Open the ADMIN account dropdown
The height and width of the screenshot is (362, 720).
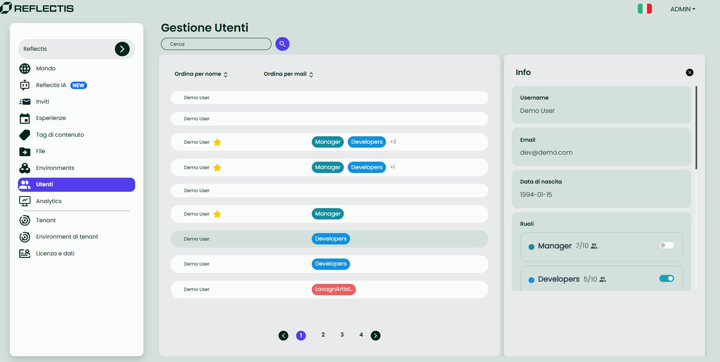point(682,9)
